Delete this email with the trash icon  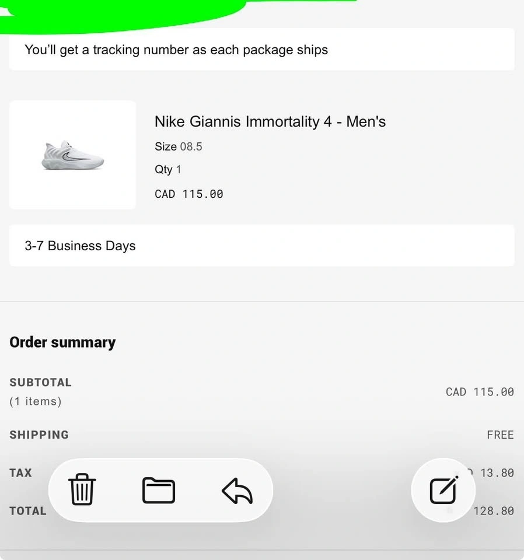pyautogui.click(x=82, y=489)
